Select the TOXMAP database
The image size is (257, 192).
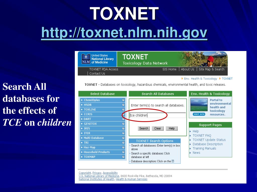pos(90,157)
